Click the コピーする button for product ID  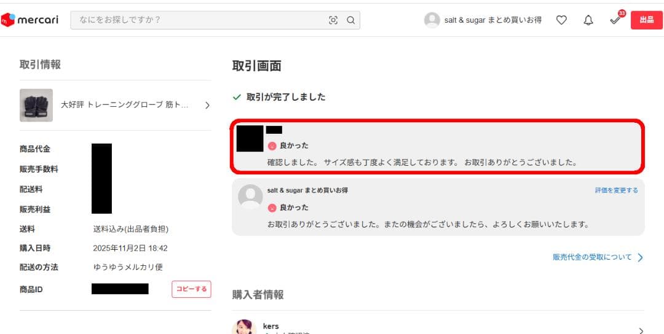tap(191, 289)
